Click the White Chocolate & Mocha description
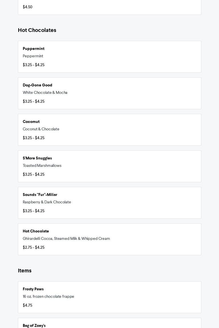 point(45,92)
